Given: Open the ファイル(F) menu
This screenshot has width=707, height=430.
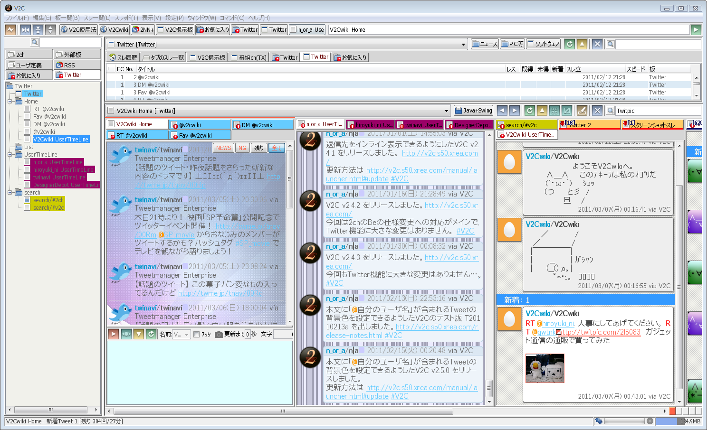Looking at the screenshot, I should [x=17, y=18].
